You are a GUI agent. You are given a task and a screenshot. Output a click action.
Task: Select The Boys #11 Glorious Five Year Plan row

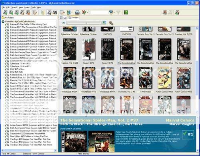coord(30,139)
